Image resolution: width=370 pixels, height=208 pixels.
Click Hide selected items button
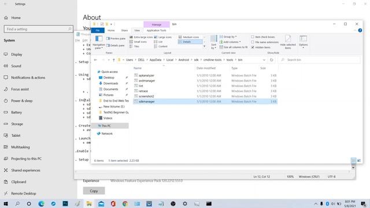point(288,42)
